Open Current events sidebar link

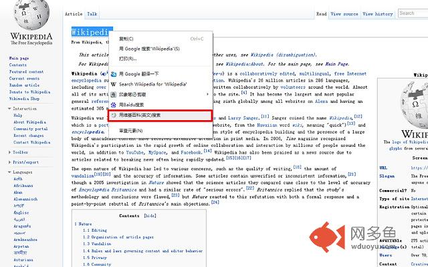coord(24,79)
